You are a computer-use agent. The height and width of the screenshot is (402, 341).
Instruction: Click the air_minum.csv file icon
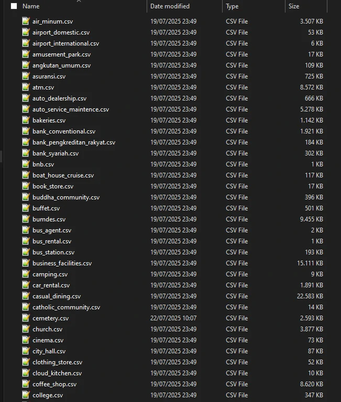(26, 21)
